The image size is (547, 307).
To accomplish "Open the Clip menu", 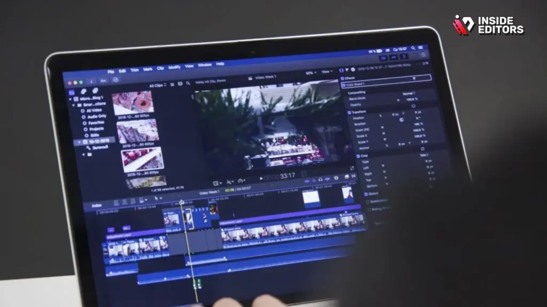I will pos(160,69).
